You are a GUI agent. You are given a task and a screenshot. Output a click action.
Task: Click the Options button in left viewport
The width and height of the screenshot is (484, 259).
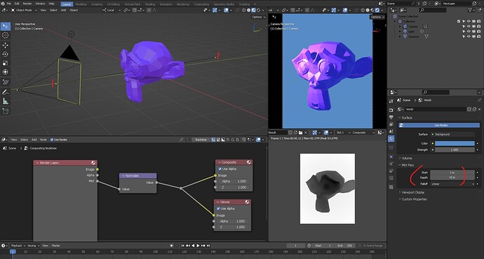tap(258, 17)
